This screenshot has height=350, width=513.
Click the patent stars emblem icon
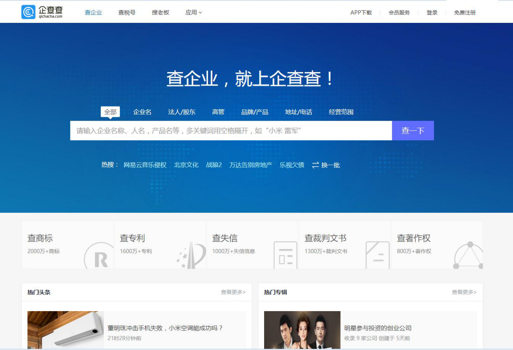[191, 255]
